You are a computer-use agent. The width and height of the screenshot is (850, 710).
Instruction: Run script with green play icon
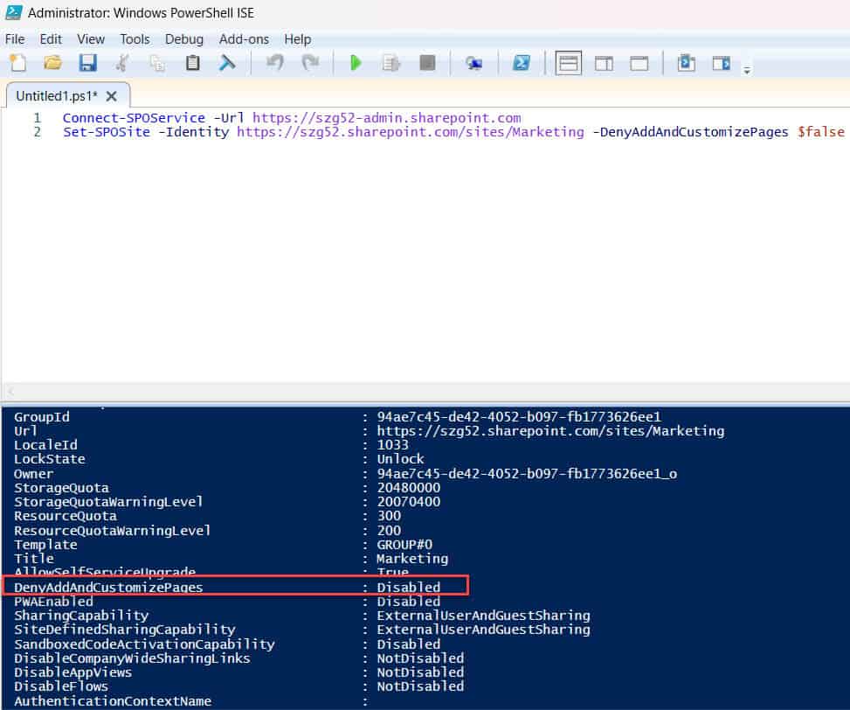pyautogui.click(x=356, y=63)
